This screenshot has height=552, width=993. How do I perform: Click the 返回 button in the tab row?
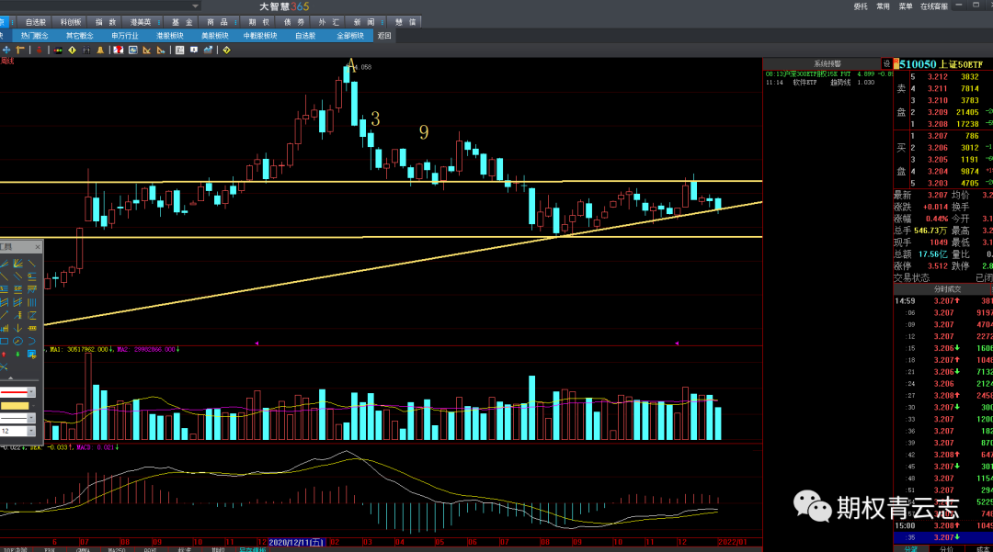click(384, 36)
